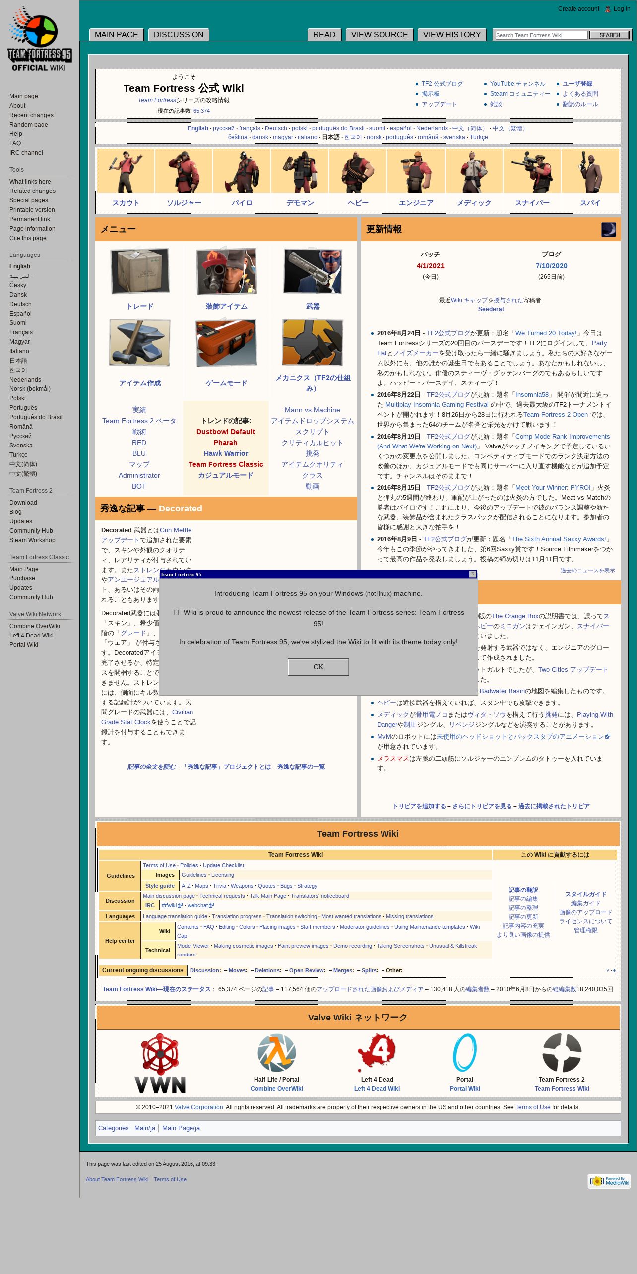Open the IRC channel sidebar link

(26, 153)
